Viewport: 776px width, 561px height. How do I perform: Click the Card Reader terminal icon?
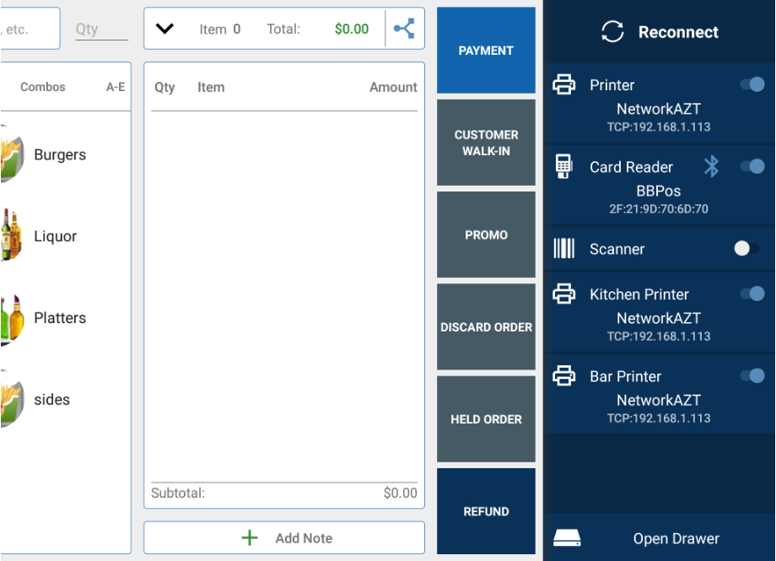tap(563, 166)
